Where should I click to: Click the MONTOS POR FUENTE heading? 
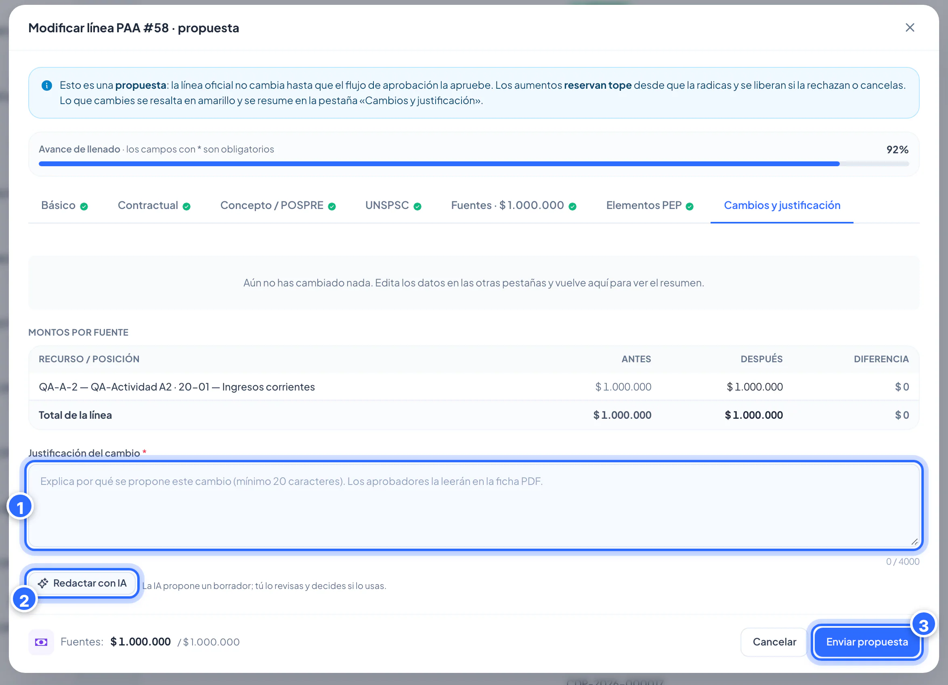pyautogui.click(x=78, y=332)
